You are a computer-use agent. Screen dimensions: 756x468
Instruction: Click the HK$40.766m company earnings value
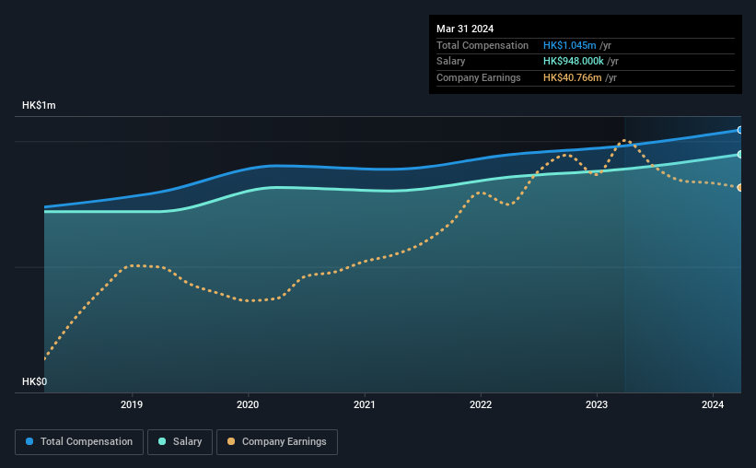(573, 77)
